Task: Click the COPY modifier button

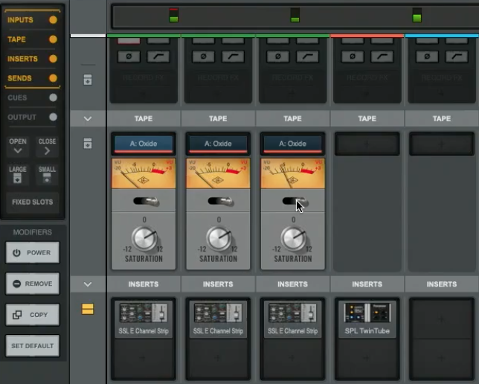Action: (x=33, y=315)
